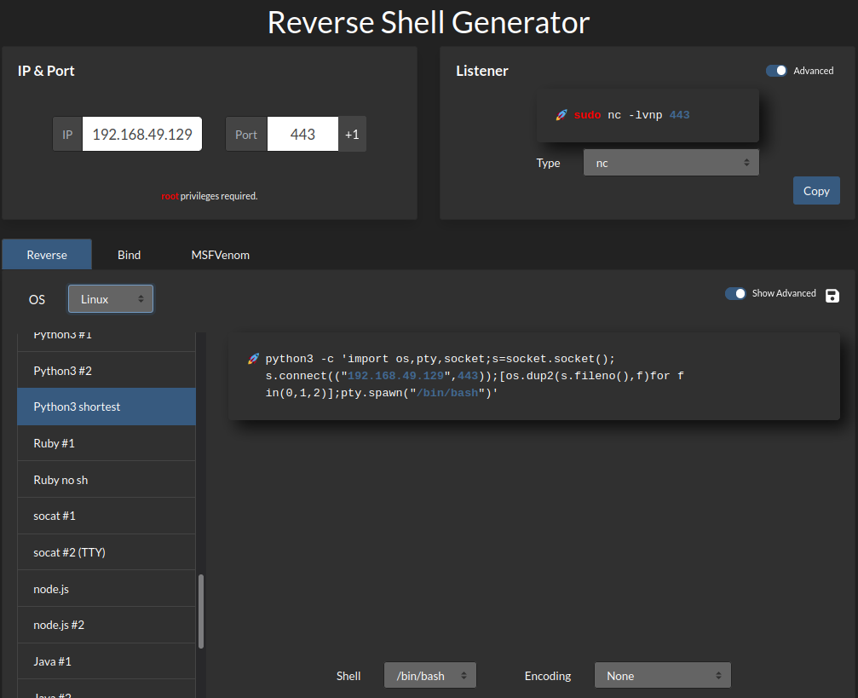Click the sudo nc -lvnp 443 command text

point(632,115)
